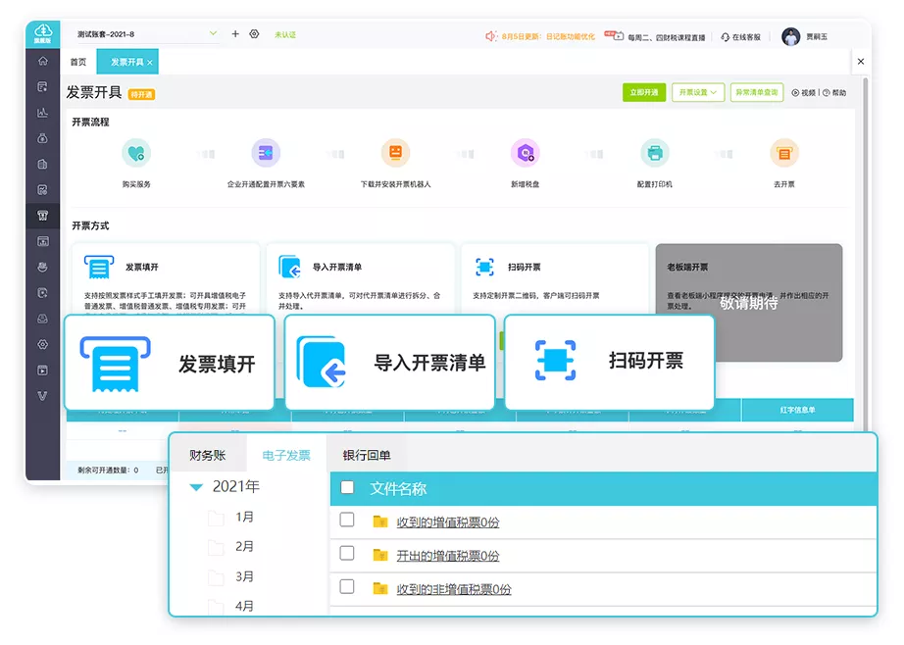Screen dimensions: 904x645
Task: Check the 收到的增值税票0份 checkbox
Action: click(347, 521)
